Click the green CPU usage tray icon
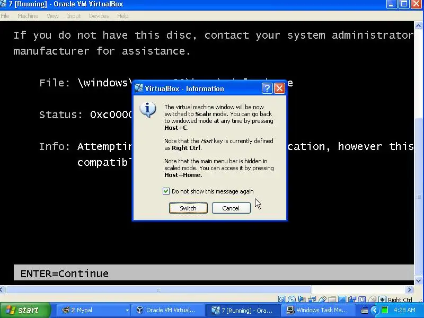Image resolution: width=424 pixels, height=318 pixels. tap(385, 310)
